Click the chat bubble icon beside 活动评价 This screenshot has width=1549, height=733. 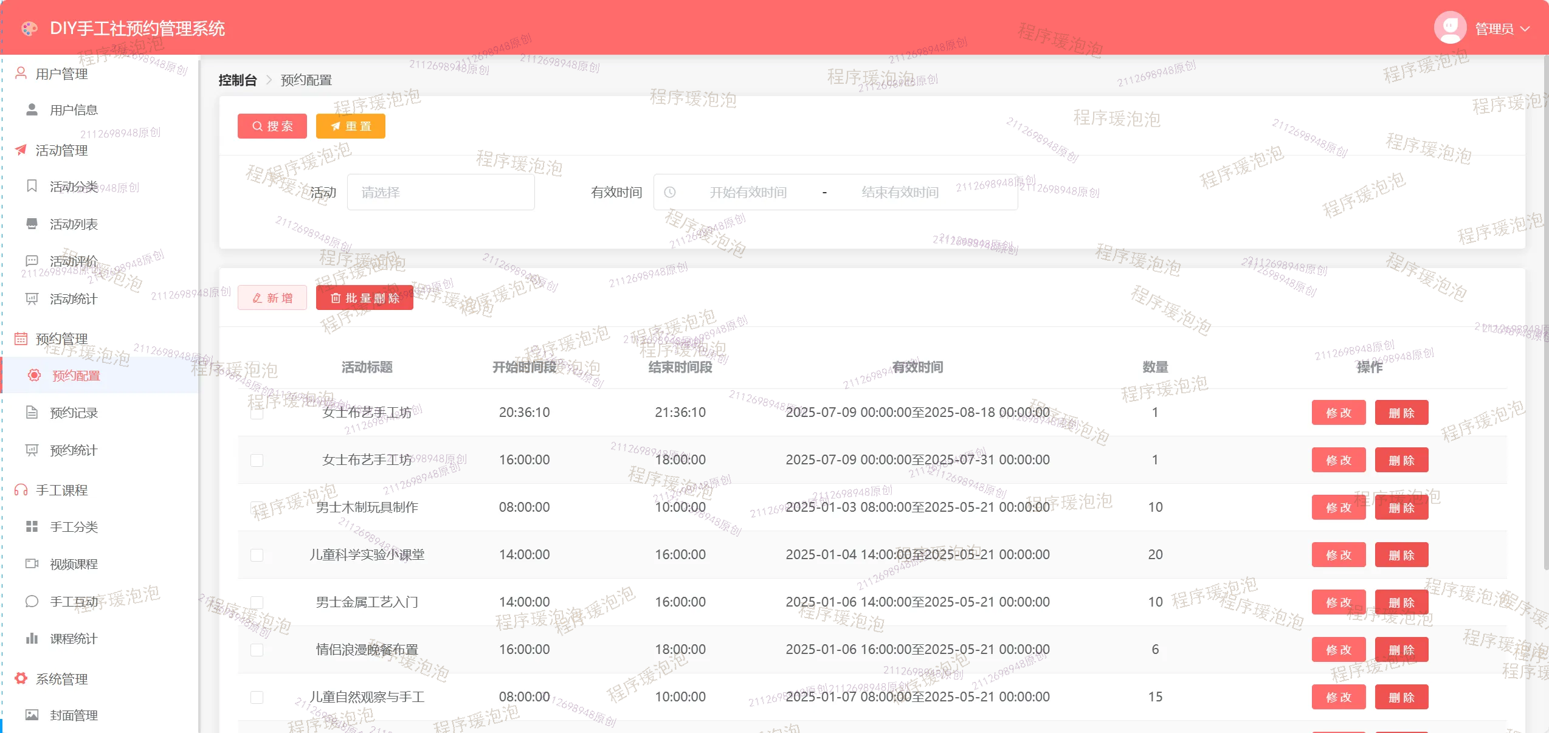(32, 261)
